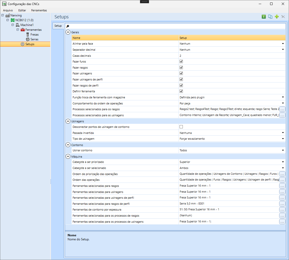The height and width of the screenshot is (260, 289).
Task: Open the Alinhar pela face dropdown
Action: click(x=283, y=44)
